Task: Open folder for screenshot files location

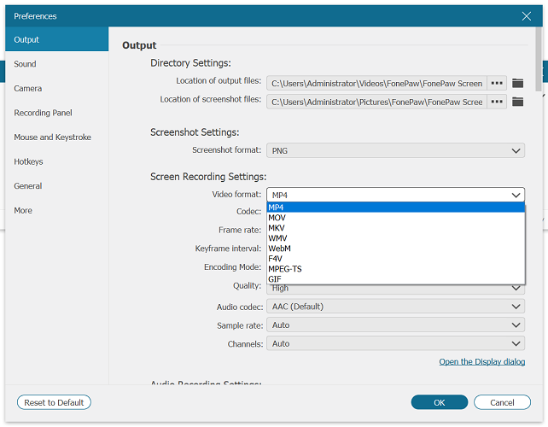Action: point(517,102)
